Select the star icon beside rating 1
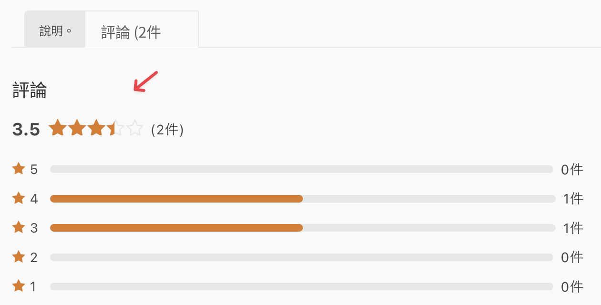This screenshot has width=601, height=305. pos(19,286)
